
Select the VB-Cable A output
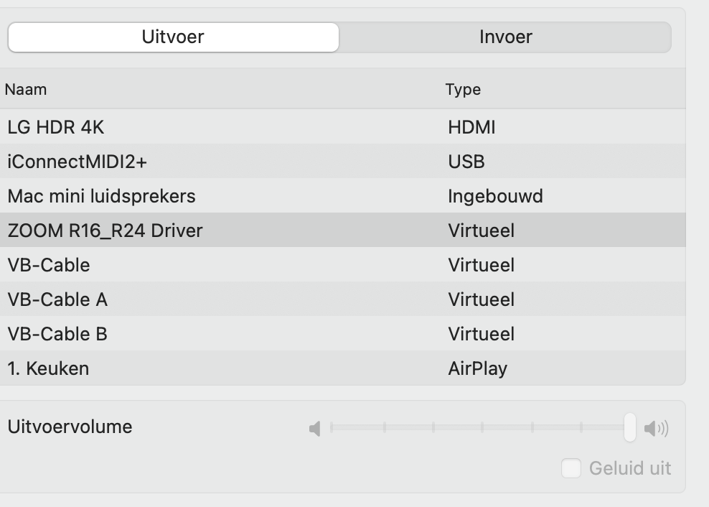tap(57, 299)
